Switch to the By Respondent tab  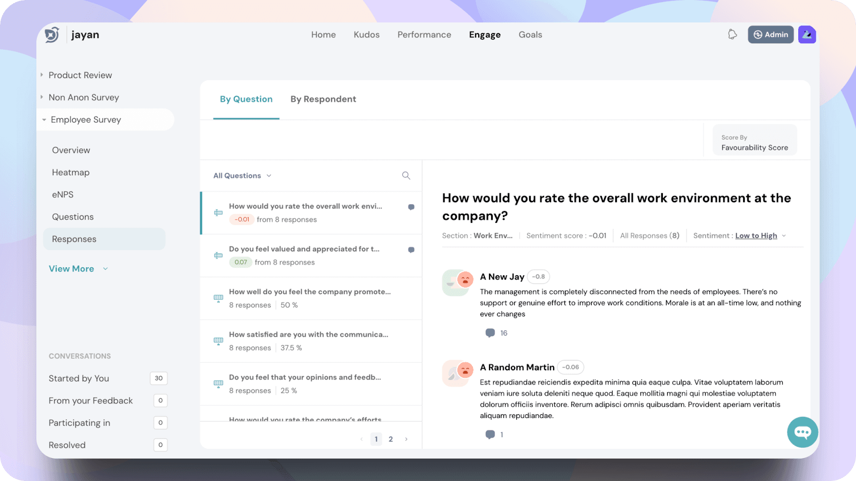323,99
